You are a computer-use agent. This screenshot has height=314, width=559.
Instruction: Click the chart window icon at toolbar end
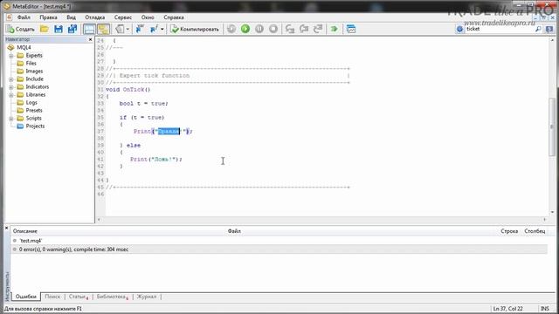click(x=351, y=29)
